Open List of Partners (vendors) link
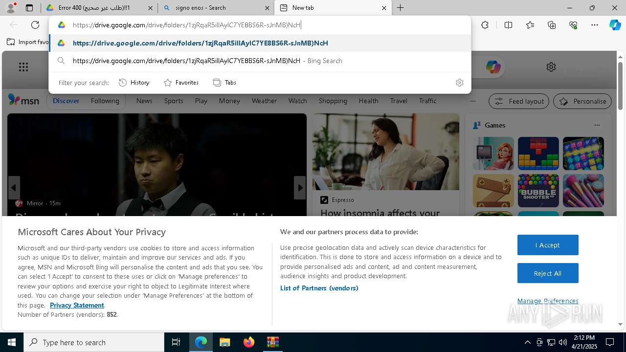The width and height of the screenshot is (626, 352). [x=319, y=288]
